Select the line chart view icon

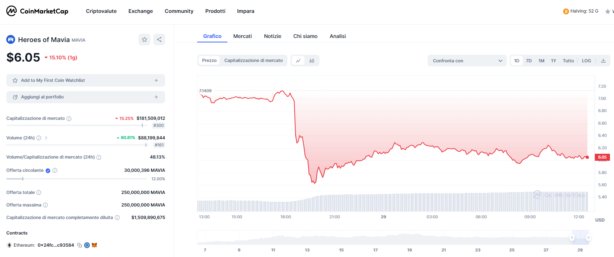(x=298, y=61)
